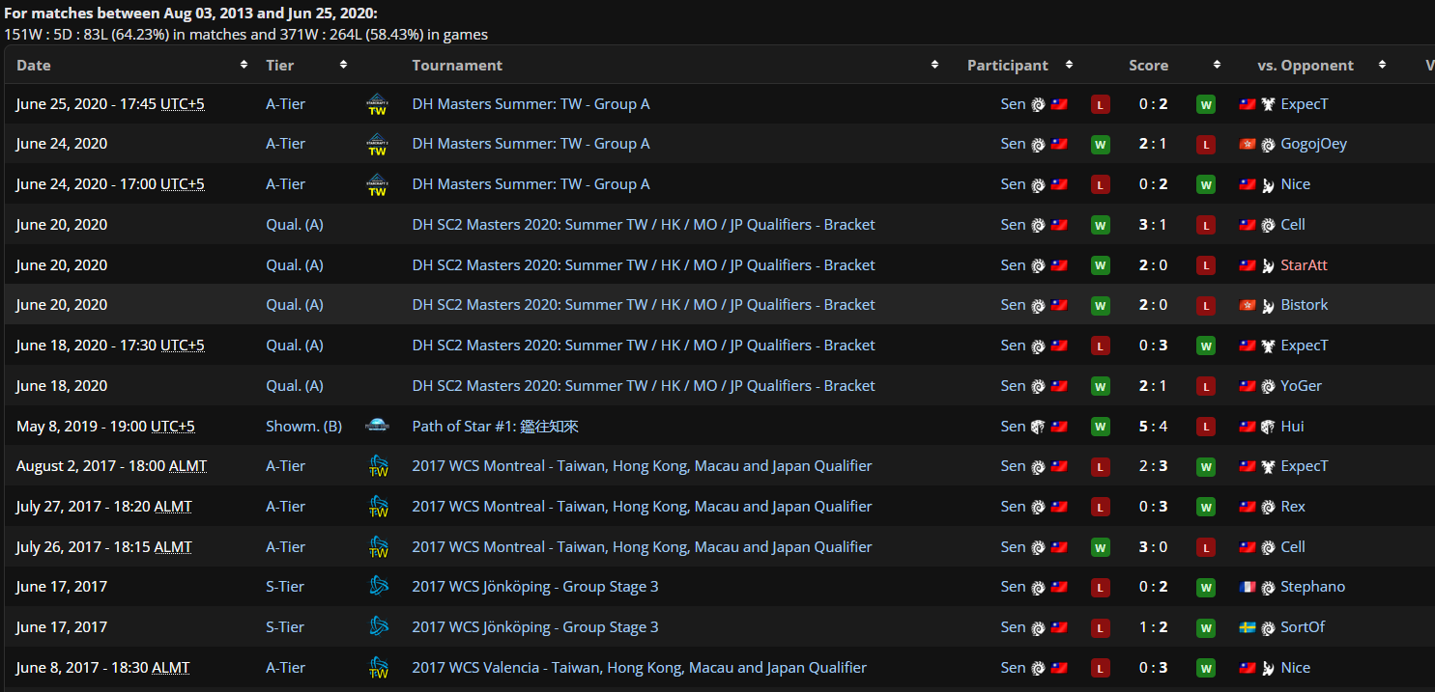Image resolution: width=1435 pixels, height=692 pixels.
Task: Click the Hong Kong flag beside Bistork
Action: [1248, 306]
